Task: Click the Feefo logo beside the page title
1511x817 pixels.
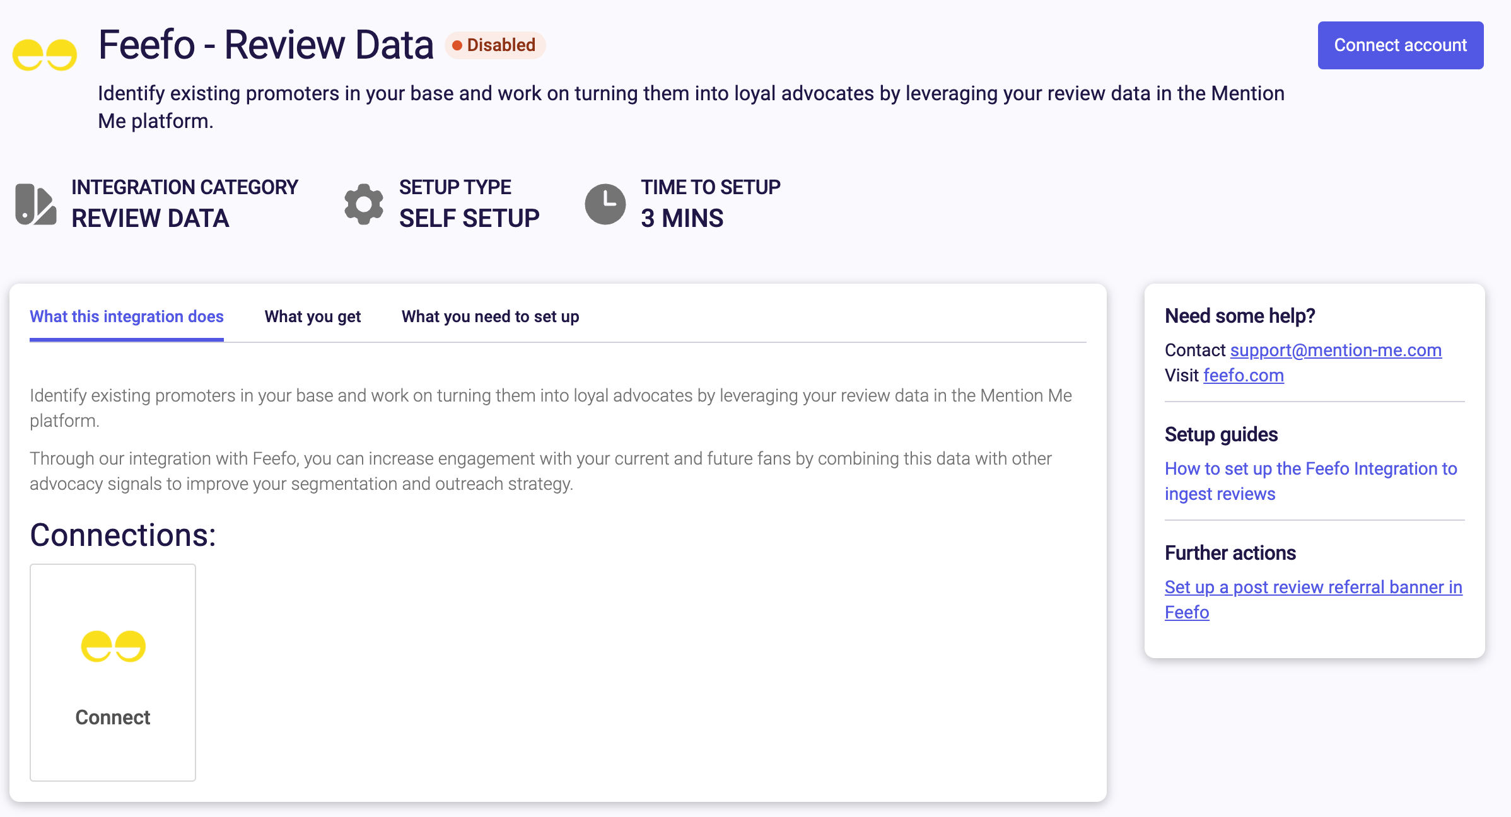Action: 45,55
